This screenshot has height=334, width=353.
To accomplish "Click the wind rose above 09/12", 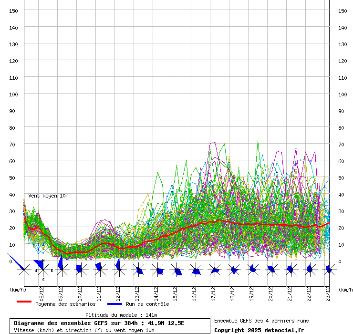I will click(62, 270).
